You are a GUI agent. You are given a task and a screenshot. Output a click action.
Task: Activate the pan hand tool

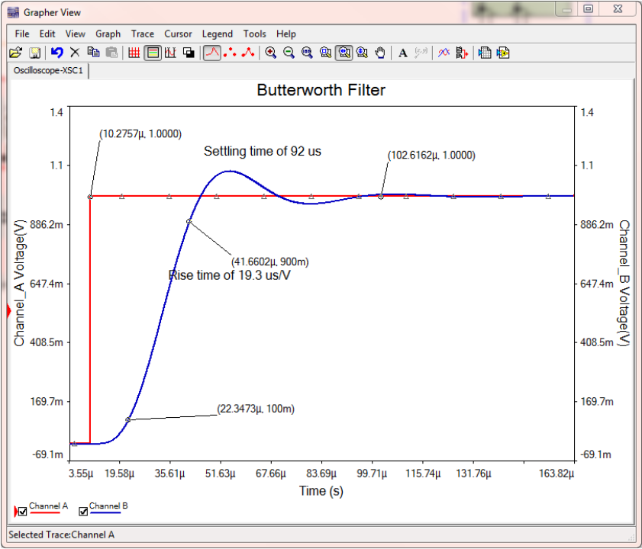(380, 53)
